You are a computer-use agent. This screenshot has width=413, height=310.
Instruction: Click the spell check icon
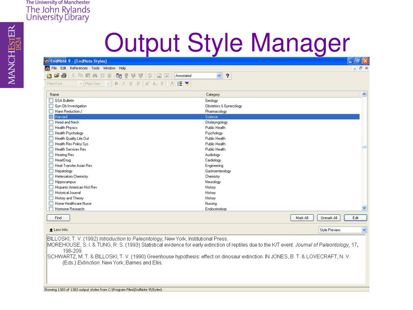click(150, 76)
